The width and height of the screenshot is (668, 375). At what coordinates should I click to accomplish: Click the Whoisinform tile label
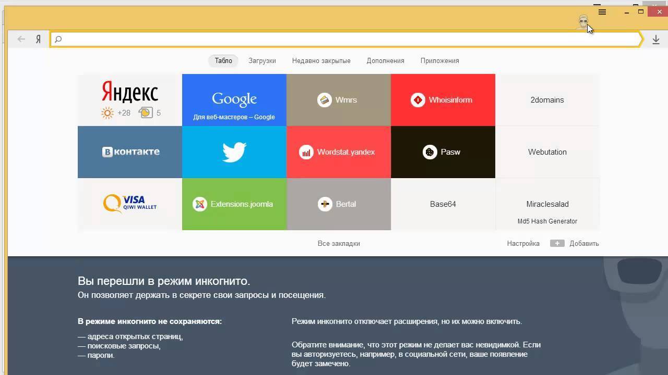[x=450, y=100]
